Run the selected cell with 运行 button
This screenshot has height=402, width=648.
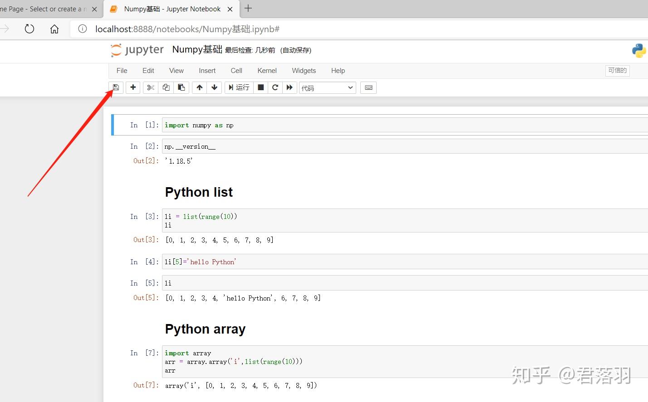(x=239, y=87)
